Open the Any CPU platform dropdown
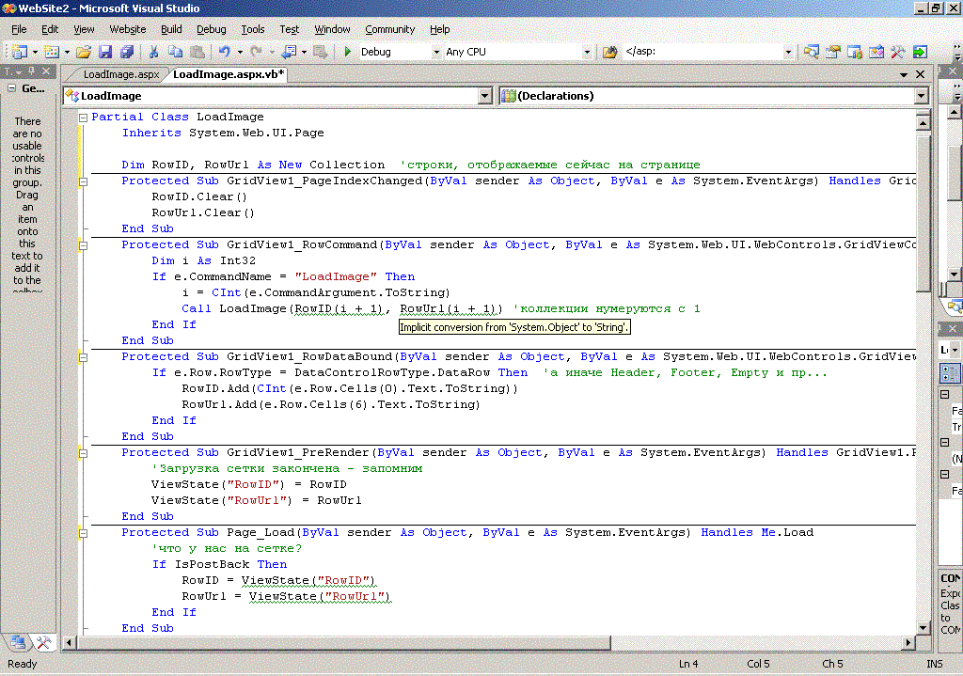 (587, 53)
